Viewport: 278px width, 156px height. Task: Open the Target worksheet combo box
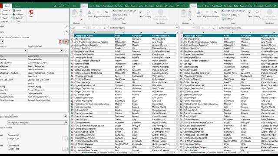(45, 51)
